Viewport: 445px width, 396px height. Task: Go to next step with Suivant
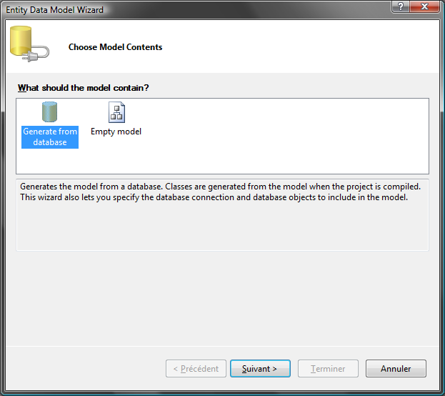pos(260,369)
